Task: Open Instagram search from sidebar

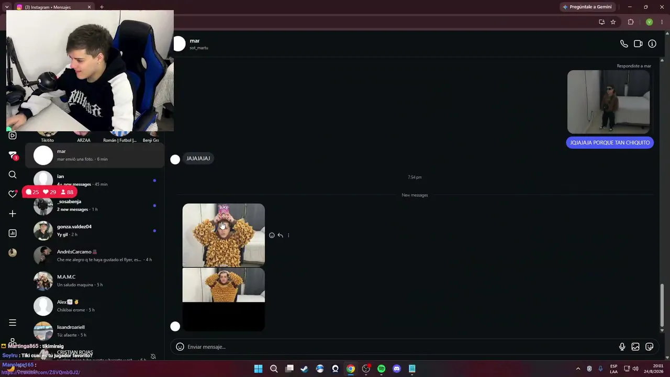Action: [x=13, y=175]
